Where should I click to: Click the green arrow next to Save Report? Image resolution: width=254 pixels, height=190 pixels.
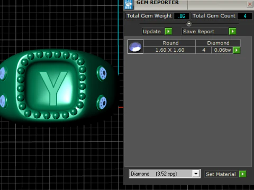pos(232,32)
